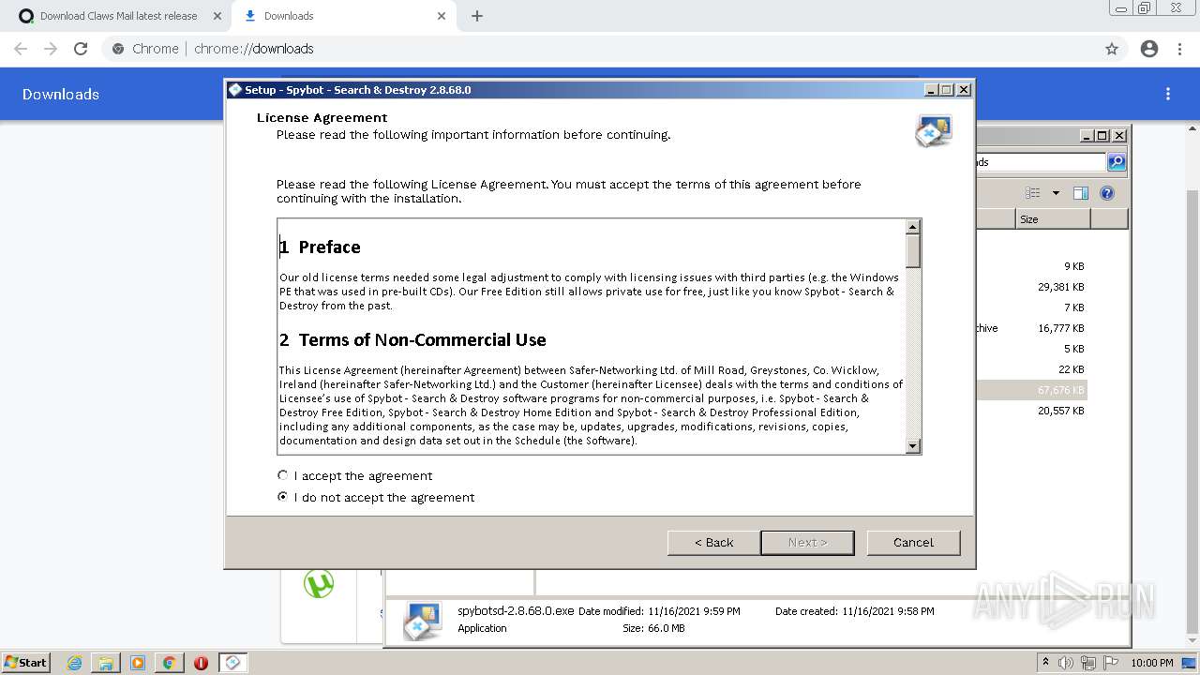1200x675 pixels.
Task: Change view icon in Explorer window
Action: tap(1032, 193)
